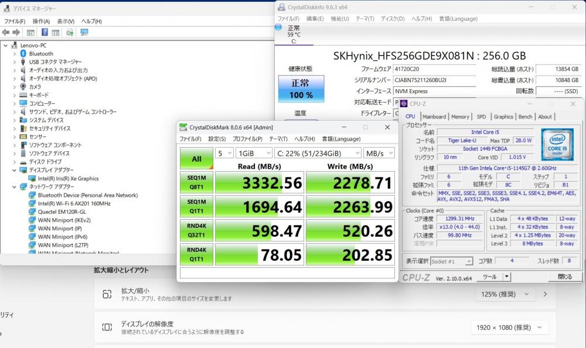This screenshot has height=348, width=586.
Task: Open the Socket #1 selection dropdown in CPU-Z
Action: click(x=451, y=261)
